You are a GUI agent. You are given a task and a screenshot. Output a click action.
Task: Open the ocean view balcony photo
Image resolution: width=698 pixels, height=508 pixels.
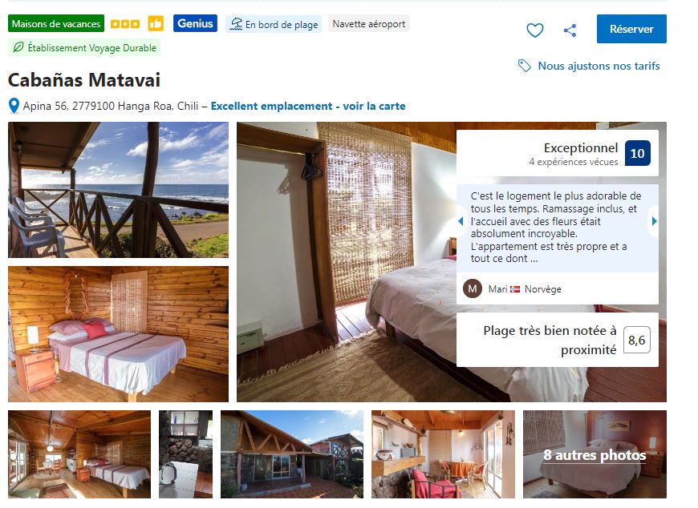(119, 190)
